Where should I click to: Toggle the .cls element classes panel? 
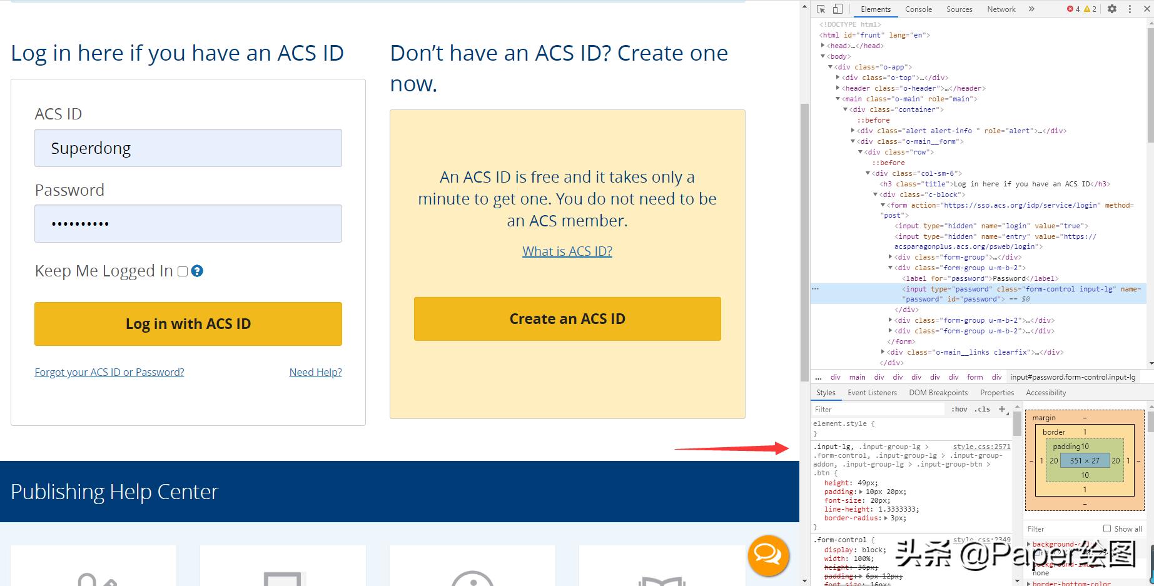(983, 409)
